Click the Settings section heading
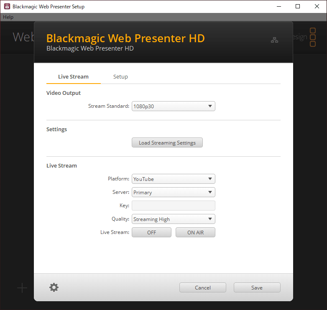 (56, 130)
